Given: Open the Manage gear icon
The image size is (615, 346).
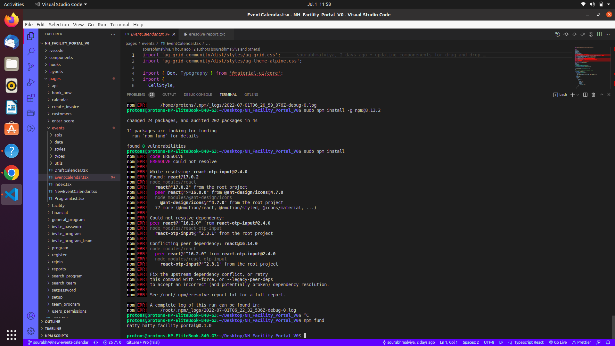Looking at the screenshot, I should pos(31,331).
